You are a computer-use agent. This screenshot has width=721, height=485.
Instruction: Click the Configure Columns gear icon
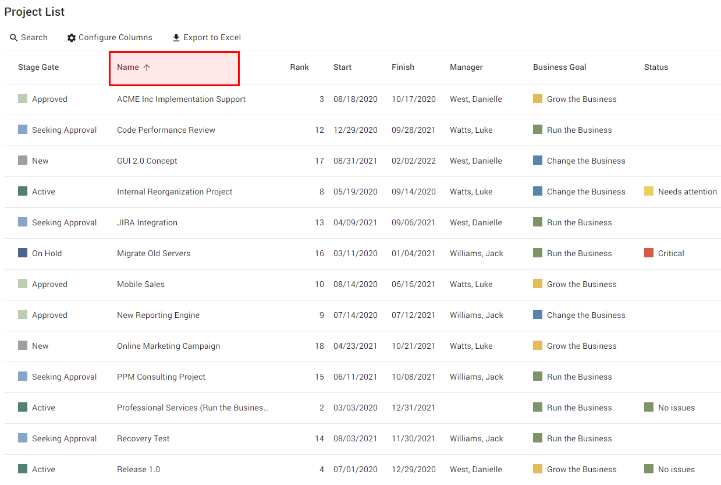pos(72,38)
